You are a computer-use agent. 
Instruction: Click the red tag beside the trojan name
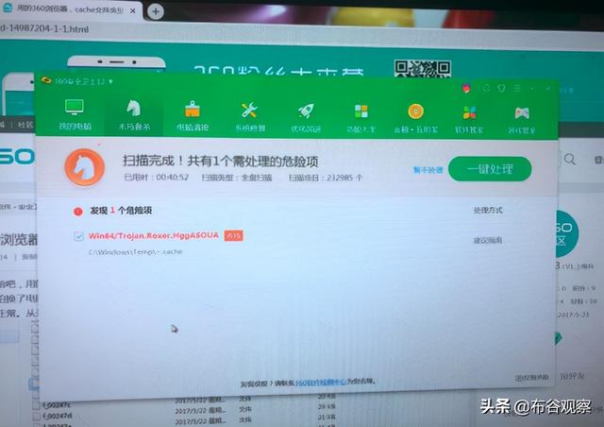[x=233, y=235]
